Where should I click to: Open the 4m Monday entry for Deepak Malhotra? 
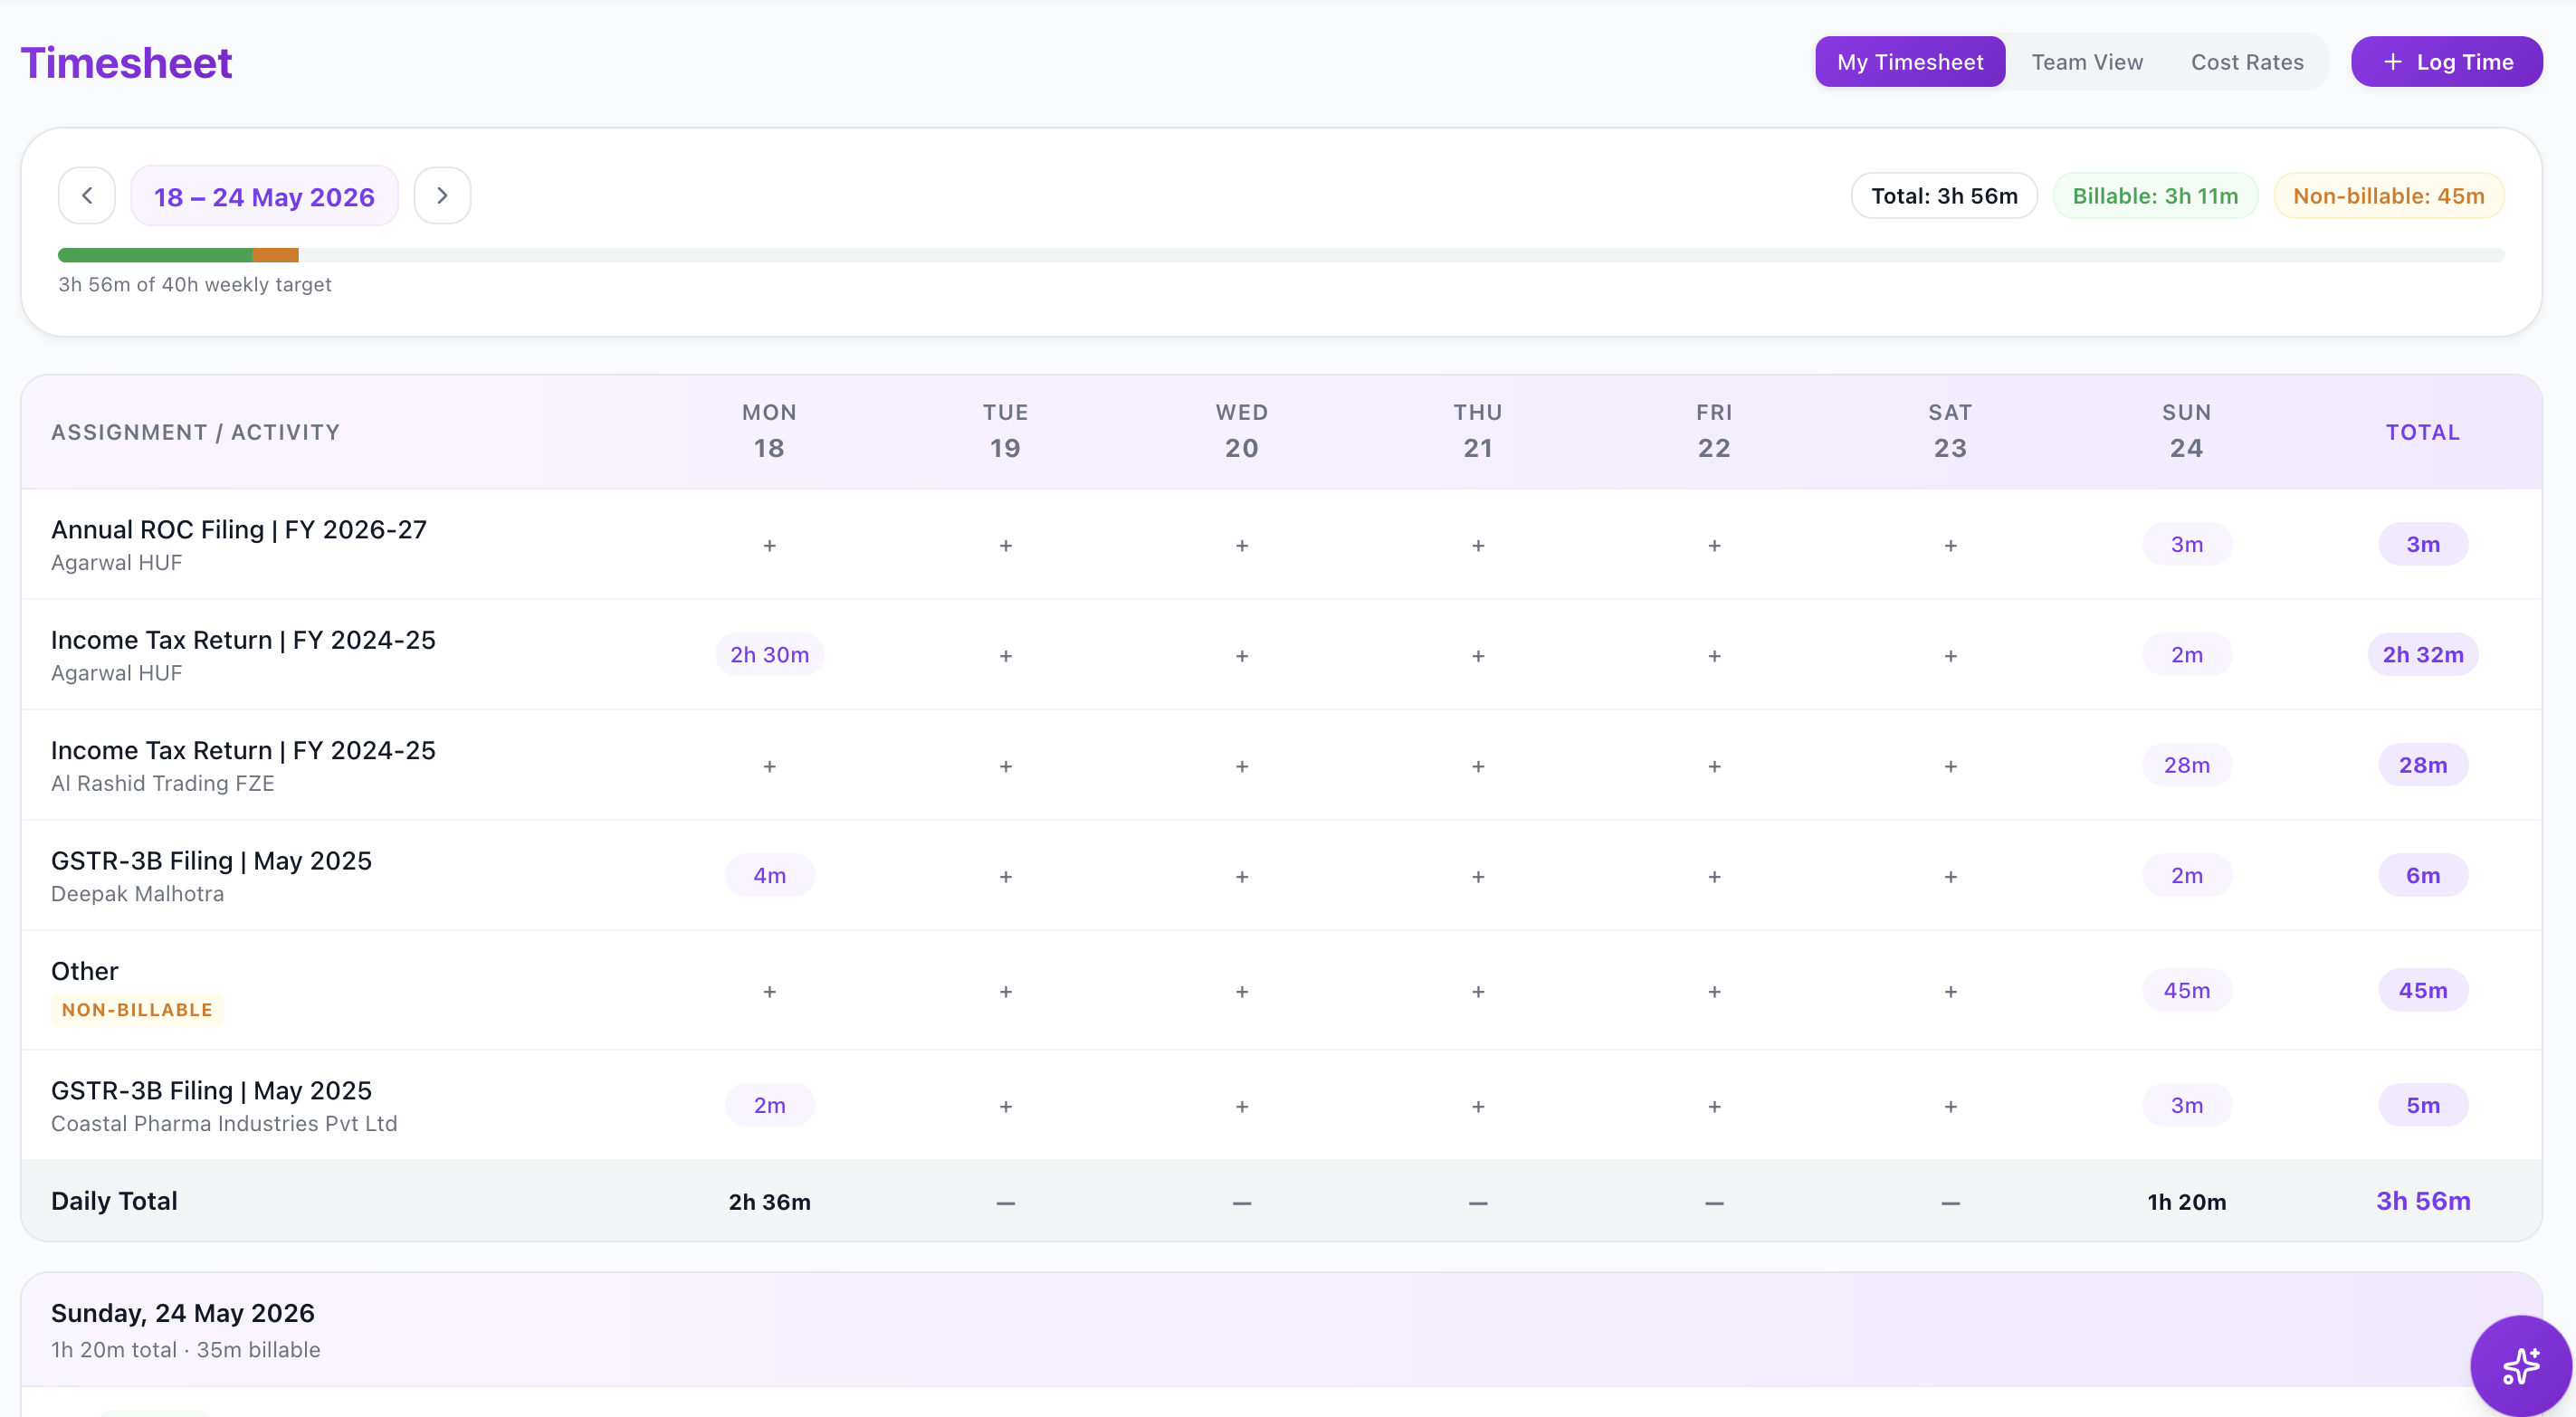[769, 875]
